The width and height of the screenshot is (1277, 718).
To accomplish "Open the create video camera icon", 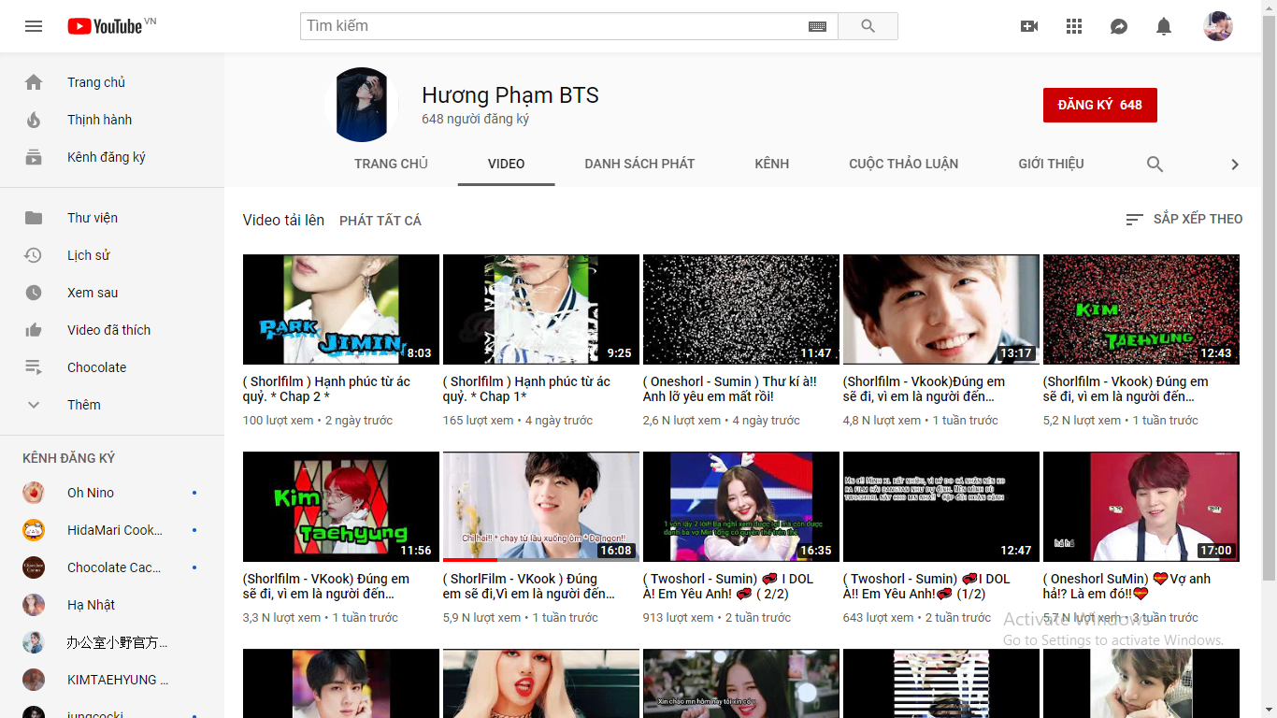I will point(1029,26).
